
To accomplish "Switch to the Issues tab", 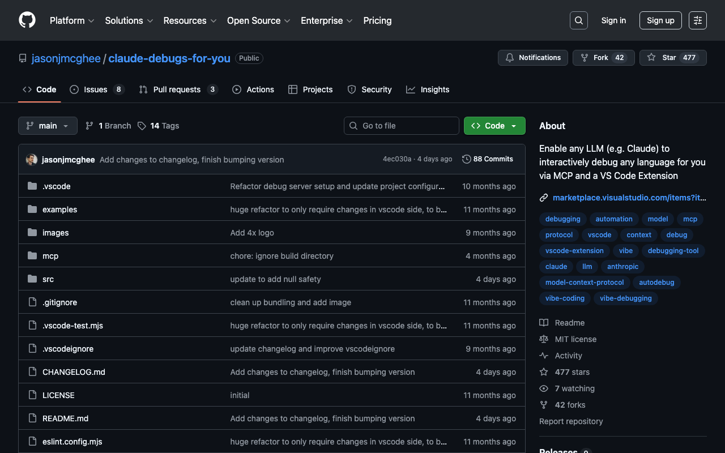I will (96, 89).
